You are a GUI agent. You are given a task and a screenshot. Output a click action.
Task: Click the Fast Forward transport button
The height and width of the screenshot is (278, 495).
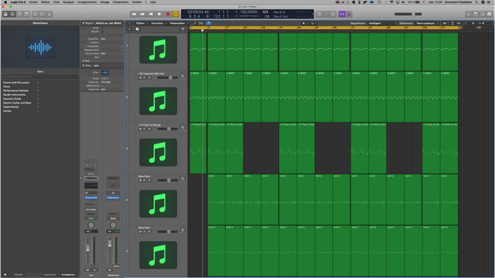[143, 14]
